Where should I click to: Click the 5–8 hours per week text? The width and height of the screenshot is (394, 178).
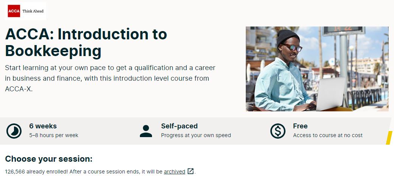click(54, 136)
